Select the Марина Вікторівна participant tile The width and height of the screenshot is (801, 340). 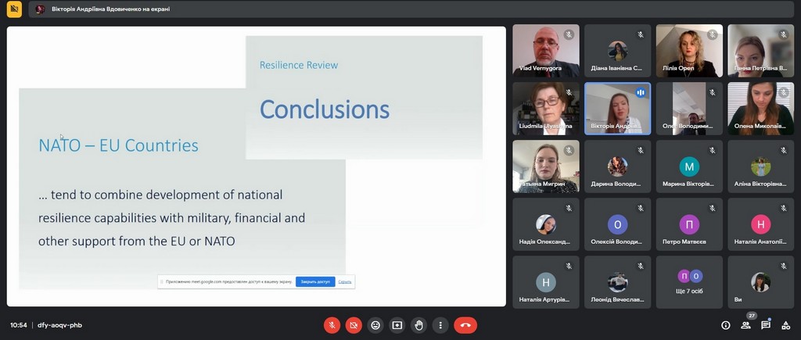coord(689,166)
